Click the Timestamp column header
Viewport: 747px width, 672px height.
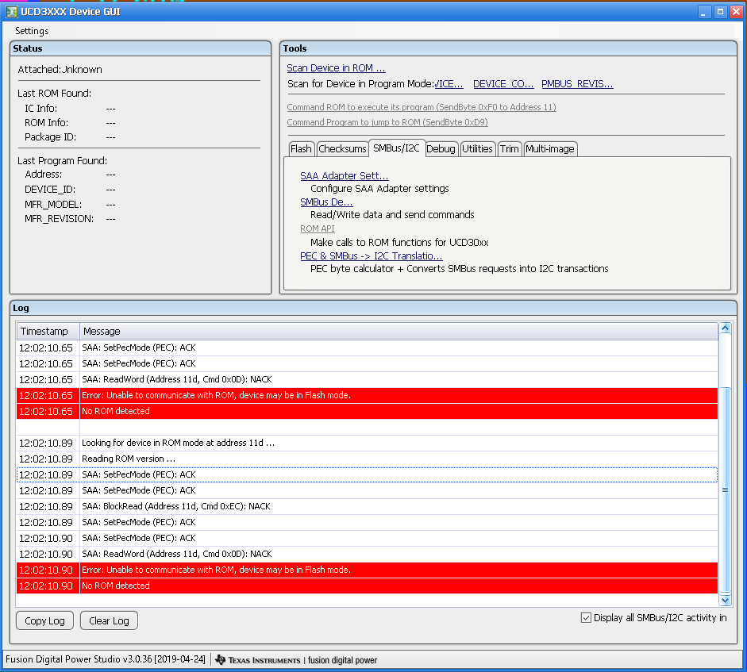46,331
